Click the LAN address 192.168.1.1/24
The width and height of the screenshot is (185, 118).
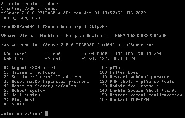[117, 59]
